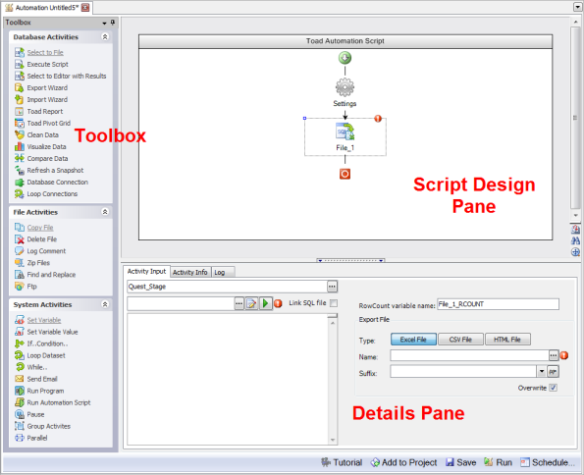Collapse the System Activities section
Viewport: 584px width, 475px height.
click(105, 304)
